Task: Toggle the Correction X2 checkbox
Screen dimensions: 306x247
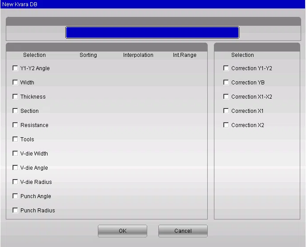Action: coord(226,125)
